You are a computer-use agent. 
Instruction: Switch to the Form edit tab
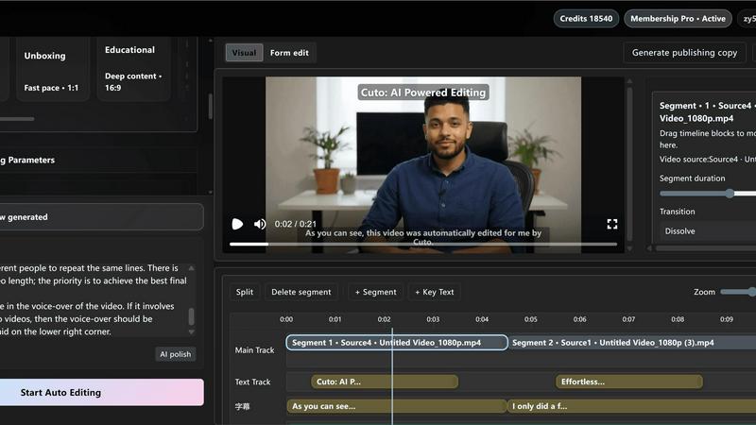tap(289, 53)
